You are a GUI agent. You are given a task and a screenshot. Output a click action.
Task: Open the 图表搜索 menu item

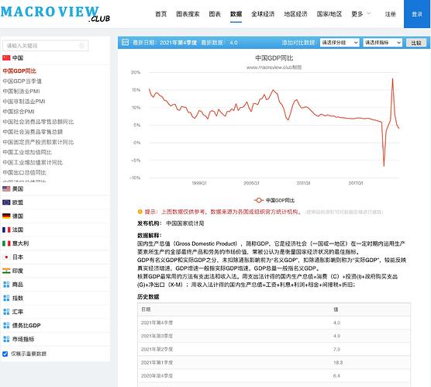(188, 14)
